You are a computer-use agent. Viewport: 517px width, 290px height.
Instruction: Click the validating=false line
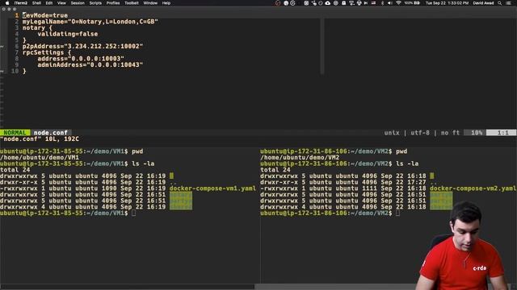[68, 34]
